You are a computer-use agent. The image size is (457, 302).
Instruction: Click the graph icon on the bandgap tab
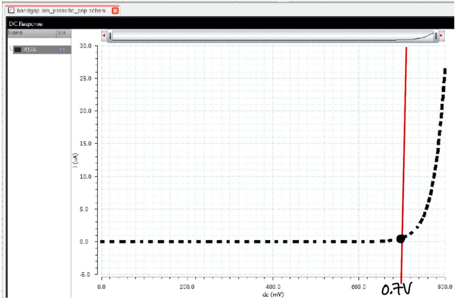pyautogui.click(x=11, y=11)
